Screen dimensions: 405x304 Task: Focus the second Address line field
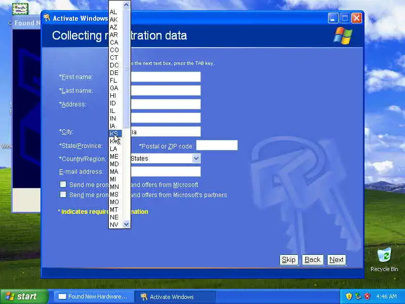(166, 118)
